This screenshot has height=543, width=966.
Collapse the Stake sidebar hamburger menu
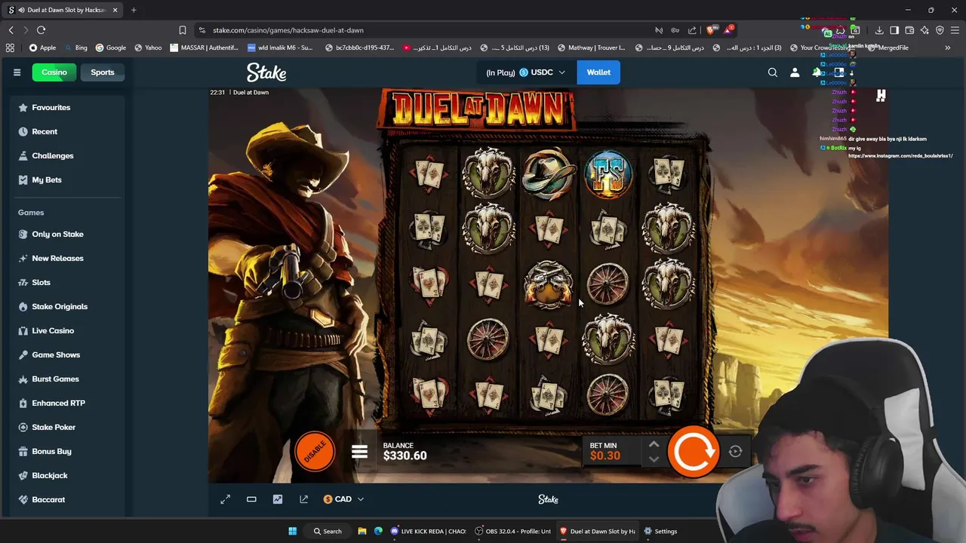[17, 72]
